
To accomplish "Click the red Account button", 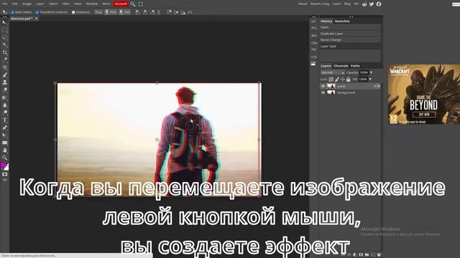I will point(121,4).
